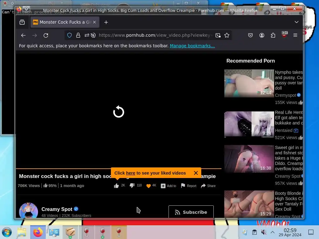Open the site permissions icon in the address bar

pos(87,35)
